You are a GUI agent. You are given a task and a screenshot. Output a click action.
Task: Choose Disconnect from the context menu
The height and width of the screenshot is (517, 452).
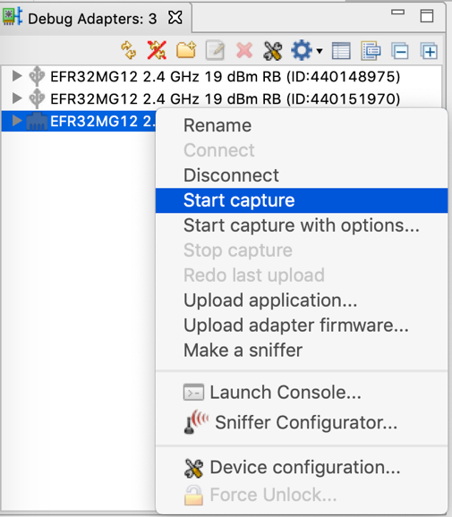point(302,175)
